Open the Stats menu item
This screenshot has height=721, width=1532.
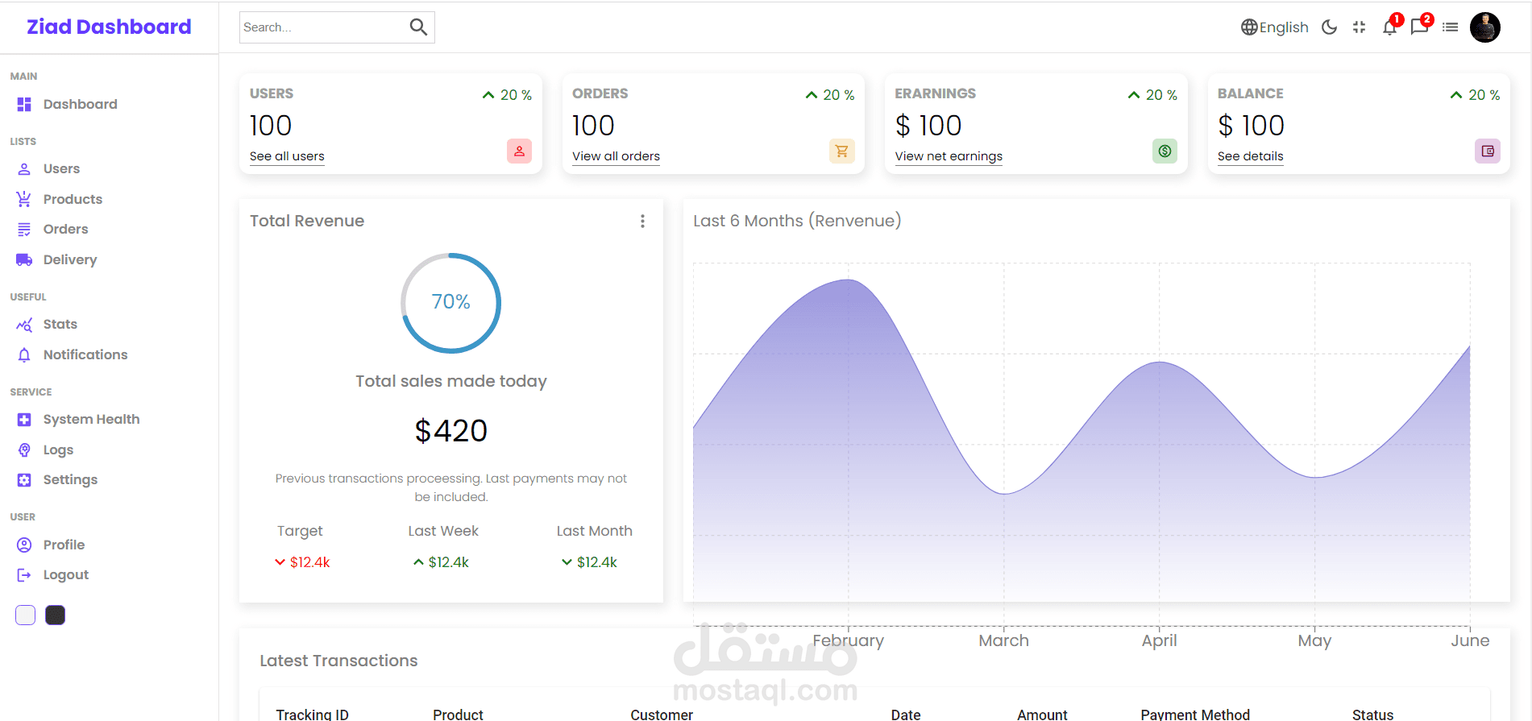click(x=60, y=325)
